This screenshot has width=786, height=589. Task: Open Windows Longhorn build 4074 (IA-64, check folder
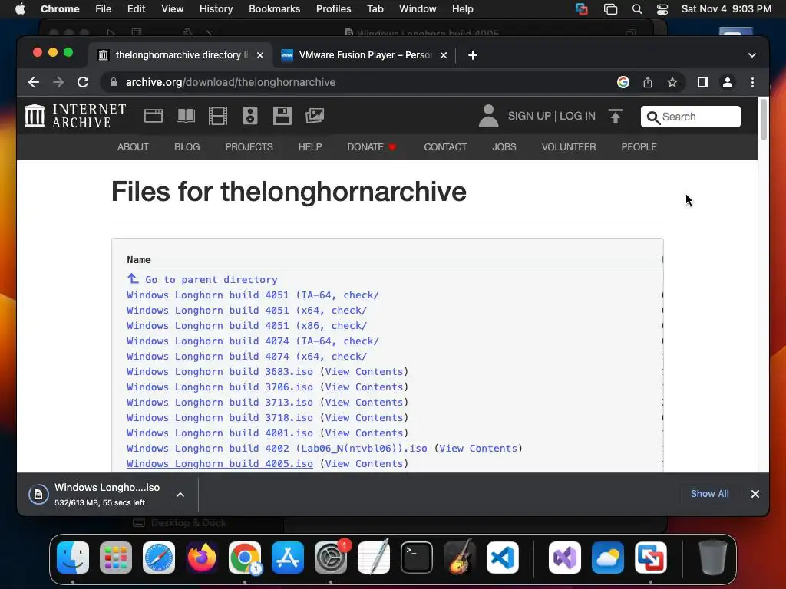coord(253,341)
